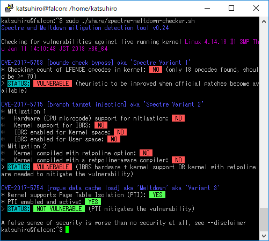Minimize the terminal window
This screenshot has height=241, width=269.
tap(207, 8)
